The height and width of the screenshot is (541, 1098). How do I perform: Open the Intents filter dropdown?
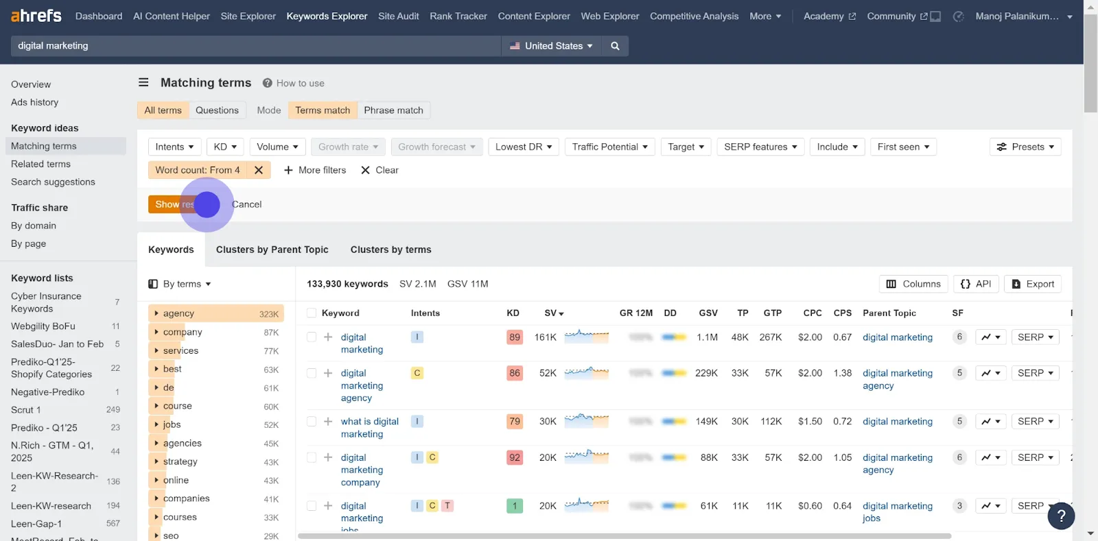(x=175, y=147)
